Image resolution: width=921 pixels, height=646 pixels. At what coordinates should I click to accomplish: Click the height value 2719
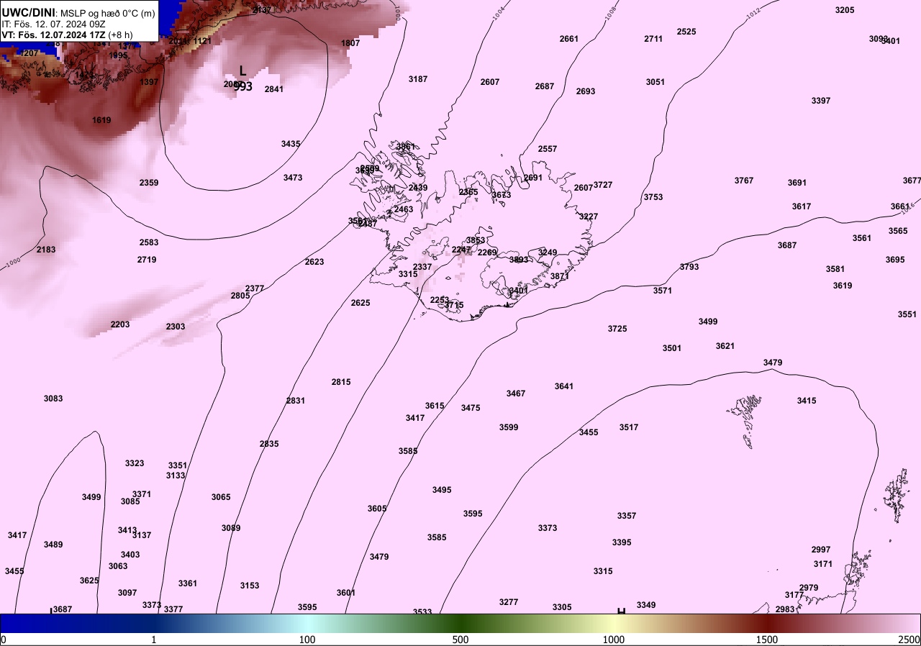[147, 260]
